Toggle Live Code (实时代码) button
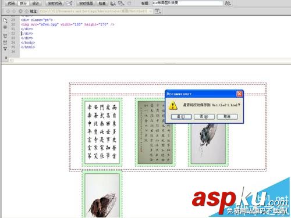The width and height of the screenshot is (291, 218). pos(55,3)
